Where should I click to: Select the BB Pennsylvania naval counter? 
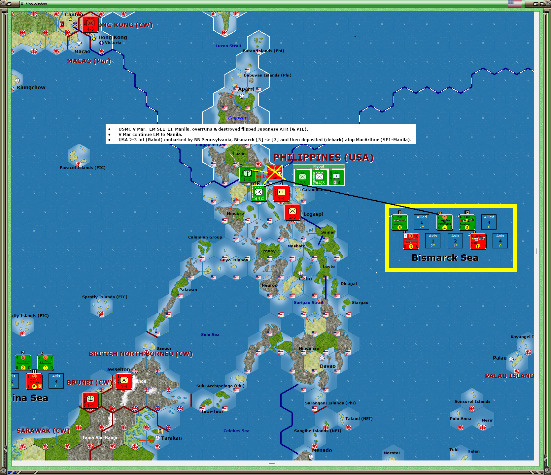click(x=444, y=222)
